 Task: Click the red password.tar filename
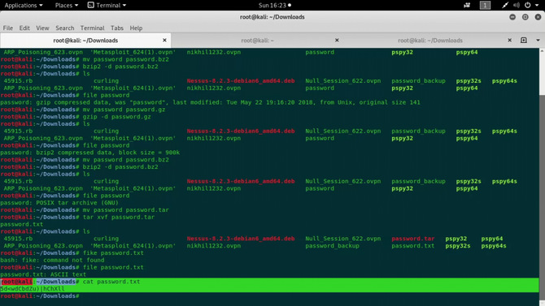coord(413,239)
